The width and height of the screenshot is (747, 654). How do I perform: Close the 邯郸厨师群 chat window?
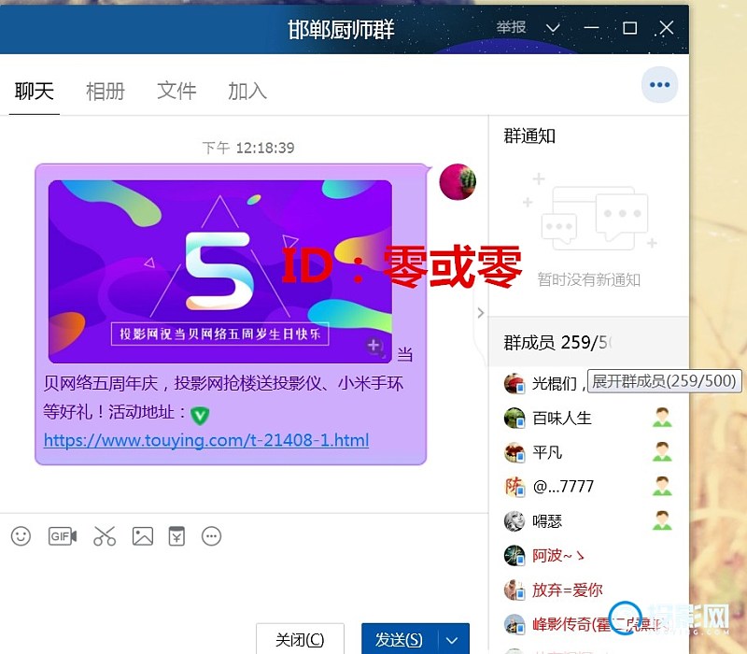[667, 28]
